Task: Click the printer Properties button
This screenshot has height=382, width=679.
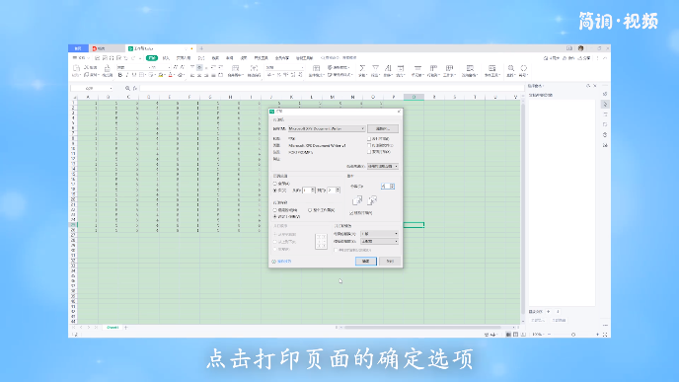Action: [383, 128]
